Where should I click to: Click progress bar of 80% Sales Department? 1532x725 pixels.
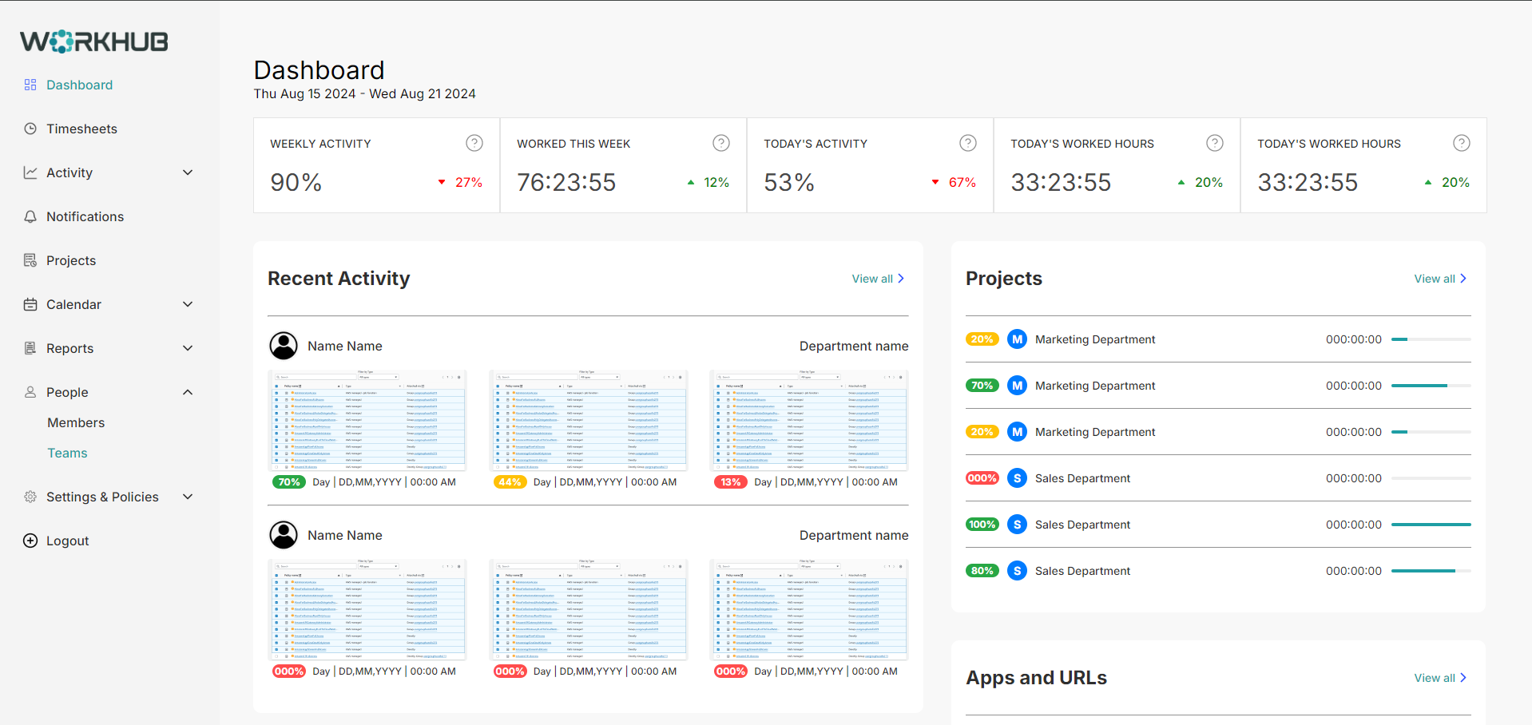pyautogui.click(x=1431, y=571)
